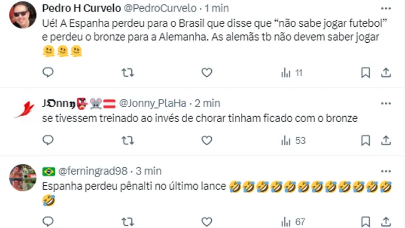
Task: Open the @Jonny_PlaHa profile handle
Action: [x=153, y=103]
